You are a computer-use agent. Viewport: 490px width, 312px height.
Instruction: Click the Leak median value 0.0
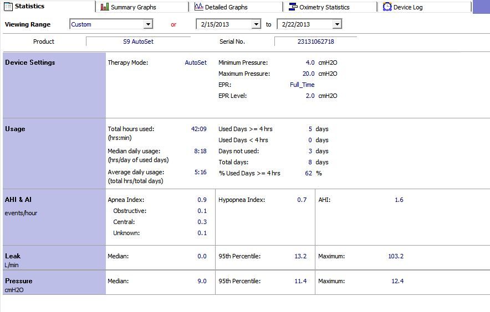(x=202, y=256)
